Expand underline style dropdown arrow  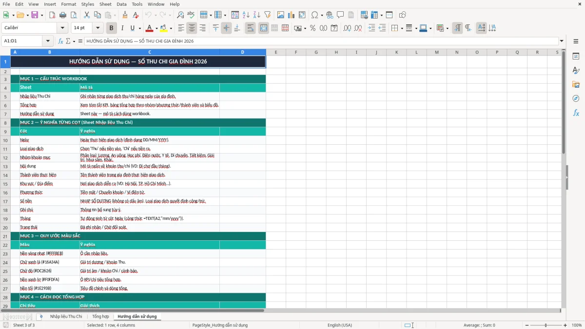pos(139,28)
